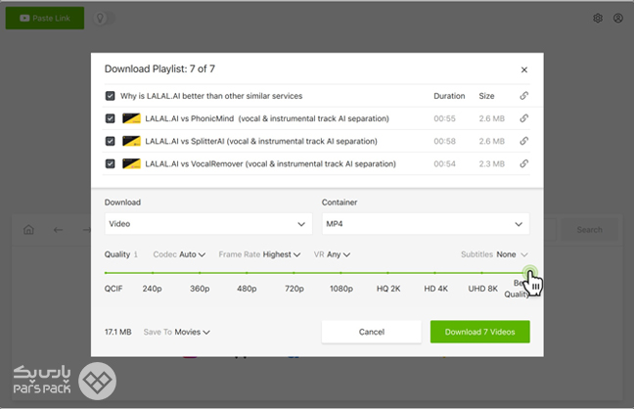The height and width of the screenshot is (409, 634).
Task: Change Save To Movies folder dropdown
Action: 177,332
